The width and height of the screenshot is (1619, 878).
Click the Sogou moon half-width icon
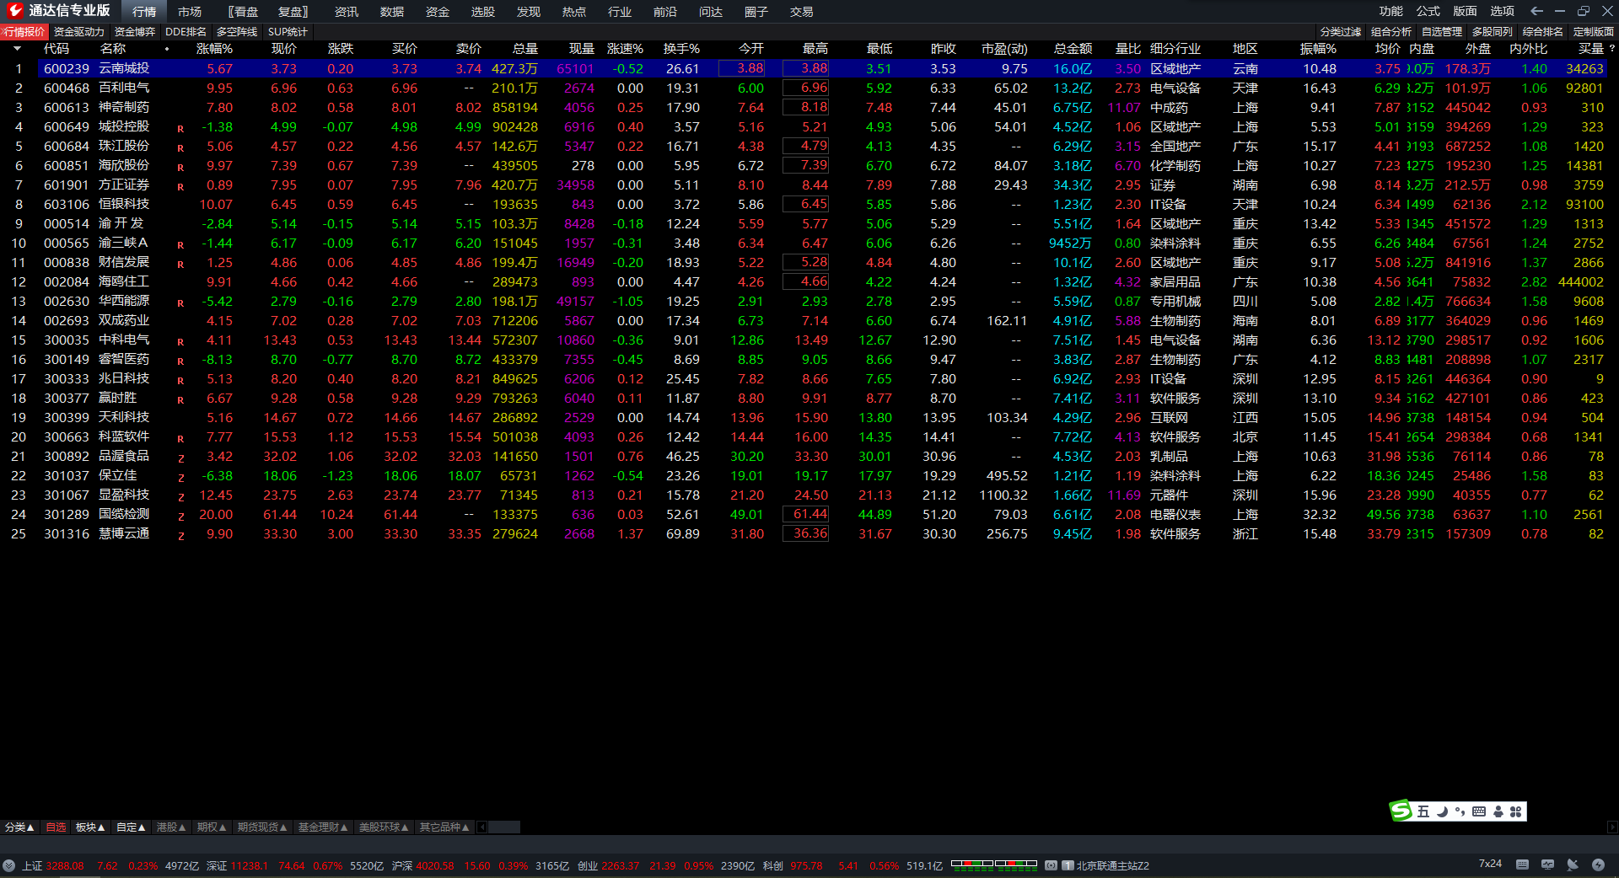(1442, 811)
